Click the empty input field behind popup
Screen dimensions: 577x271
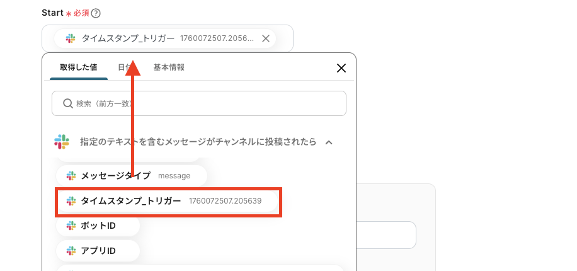coord(386,235)
